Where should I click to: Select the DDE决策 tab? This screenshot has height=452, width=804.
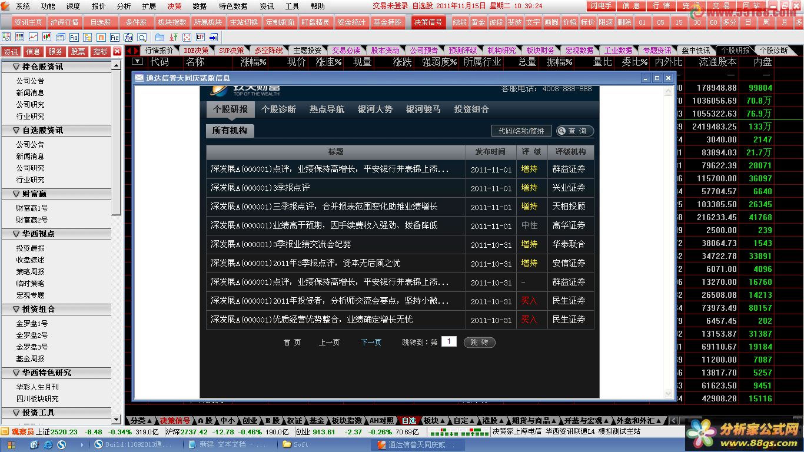tap(196, 51)
